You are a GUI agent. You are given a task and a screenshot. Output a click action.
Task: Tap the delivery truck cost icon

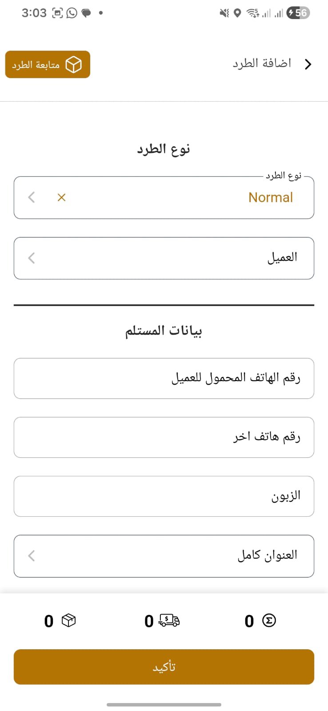(169, 620)
